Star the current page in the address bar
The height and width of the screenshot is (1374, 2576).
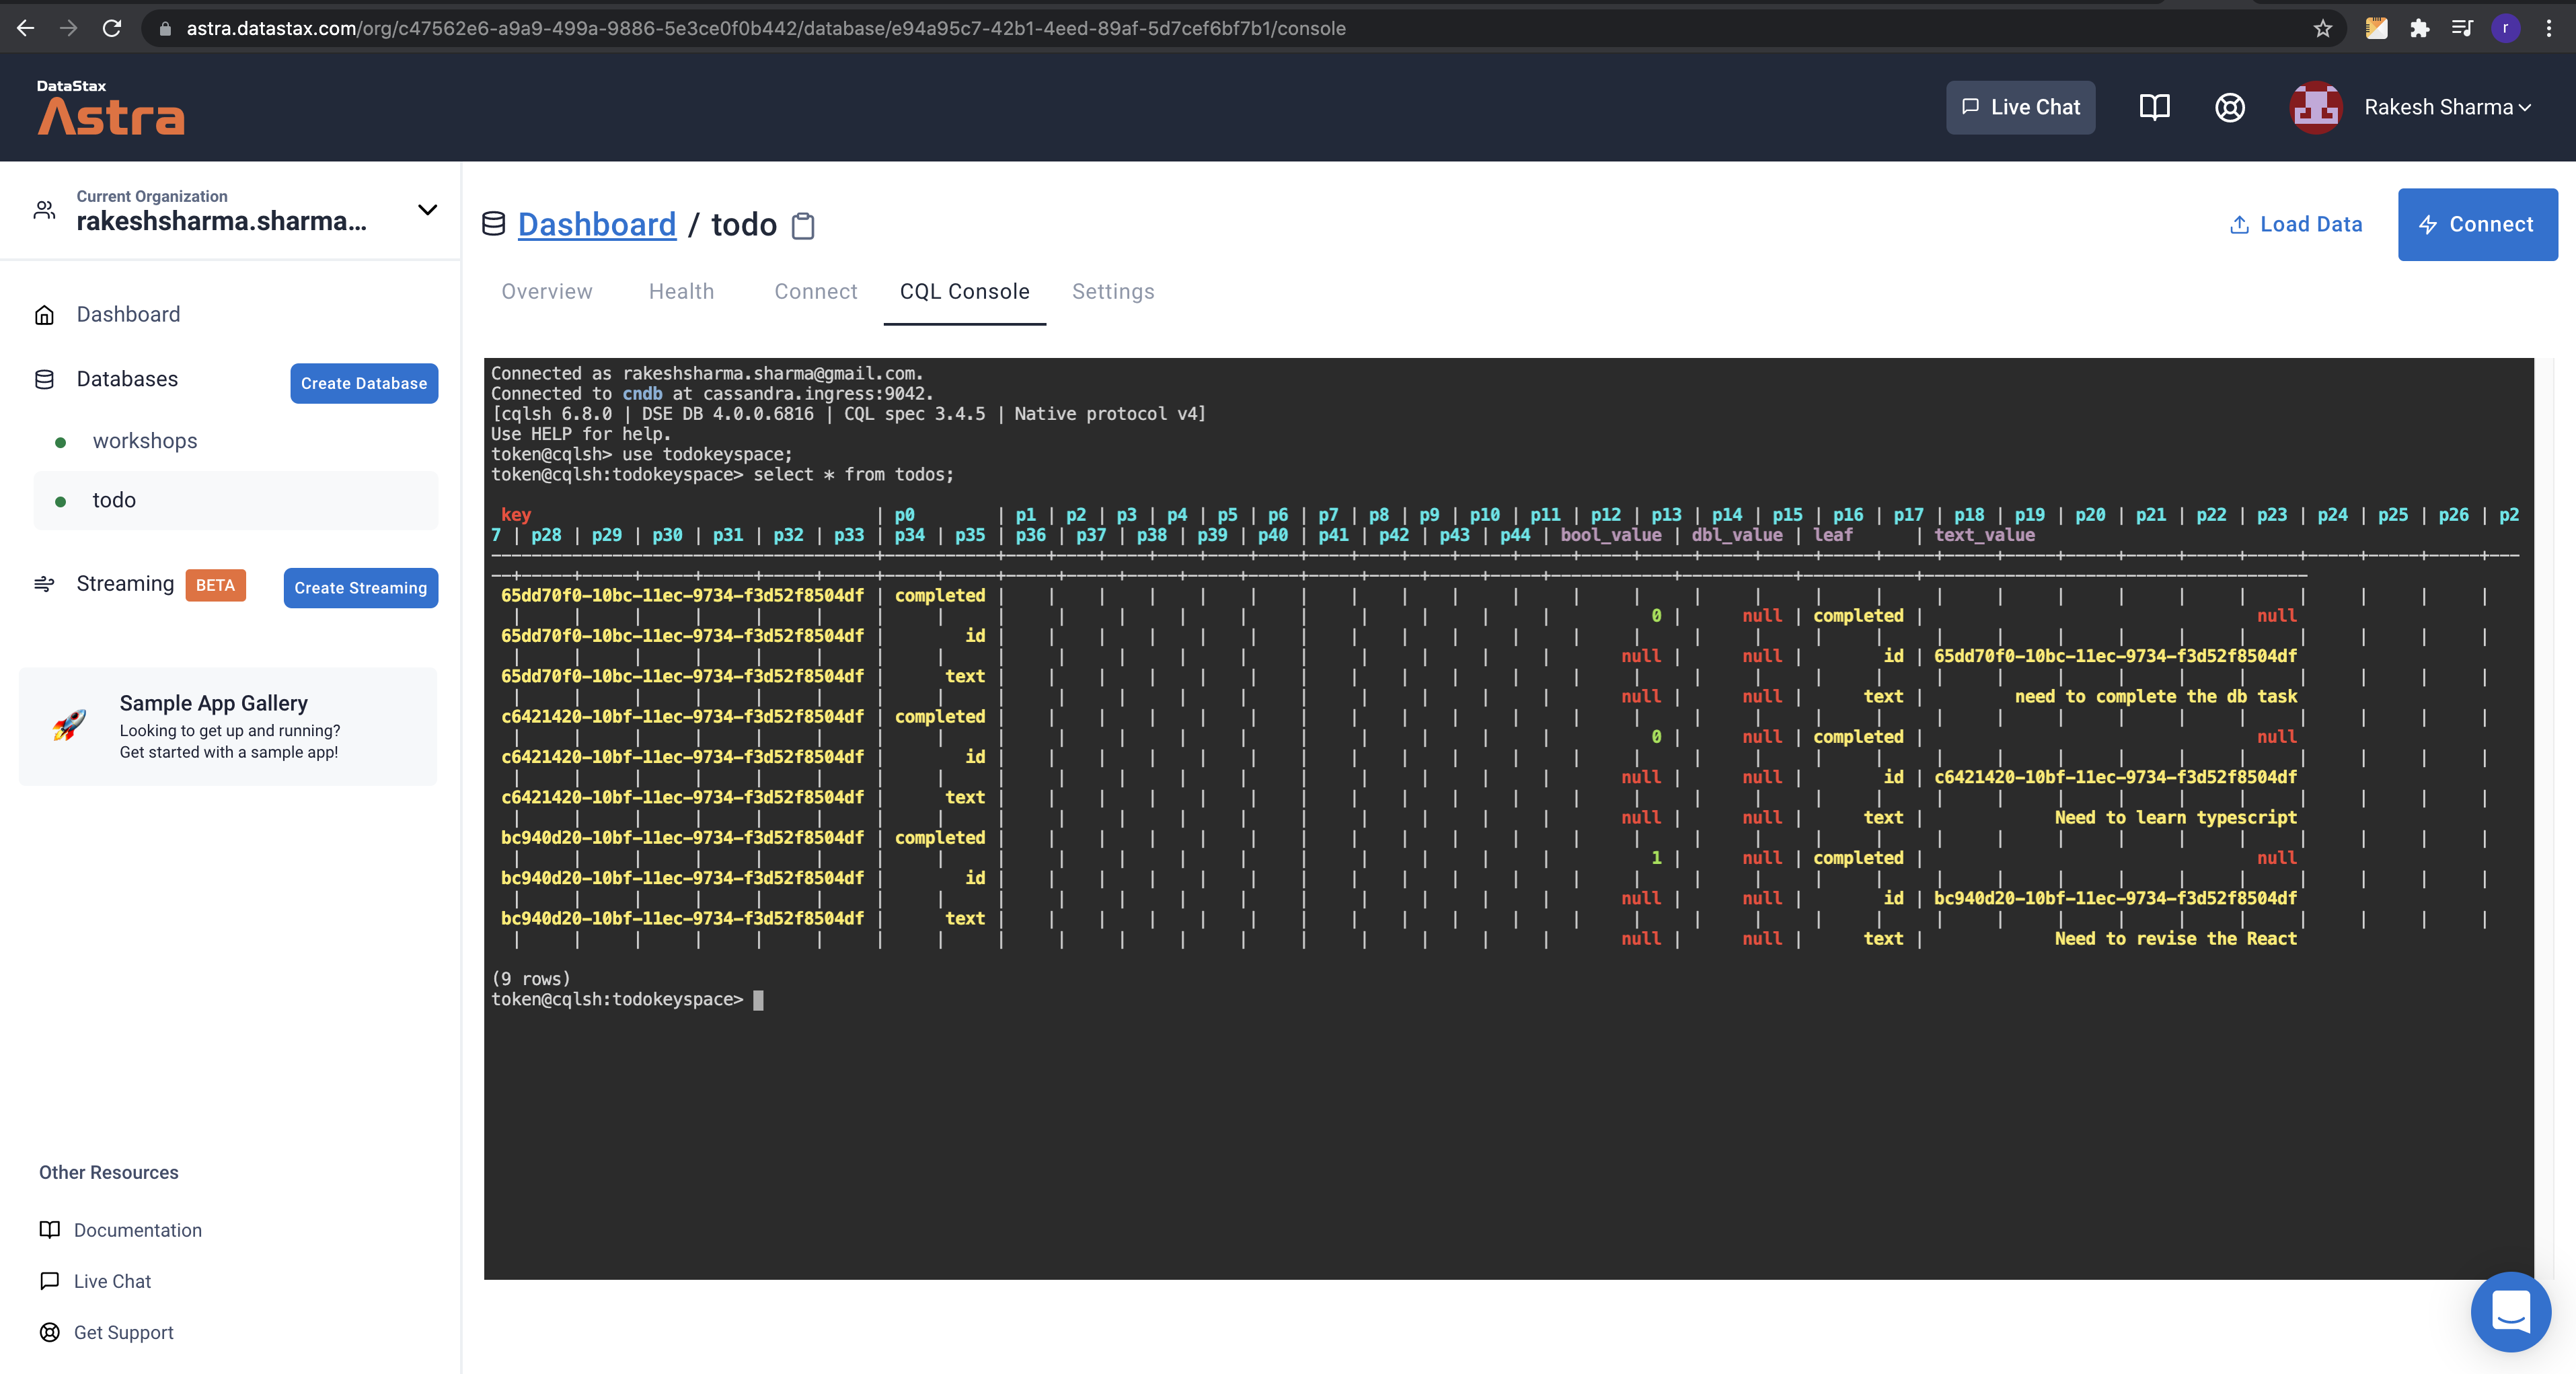(x=2321, y=28)
